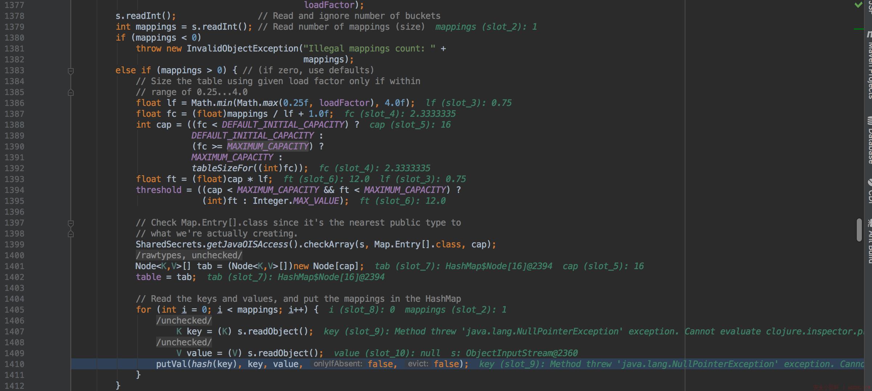This screenshot has width=872, height=391.
Task: Open the Database tool window tab
Action: 869,140
